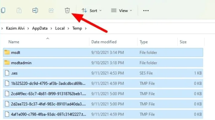The image size is (215, 120).
Task: Go to Local in breadcrumb path
Action: coord(60,28)
